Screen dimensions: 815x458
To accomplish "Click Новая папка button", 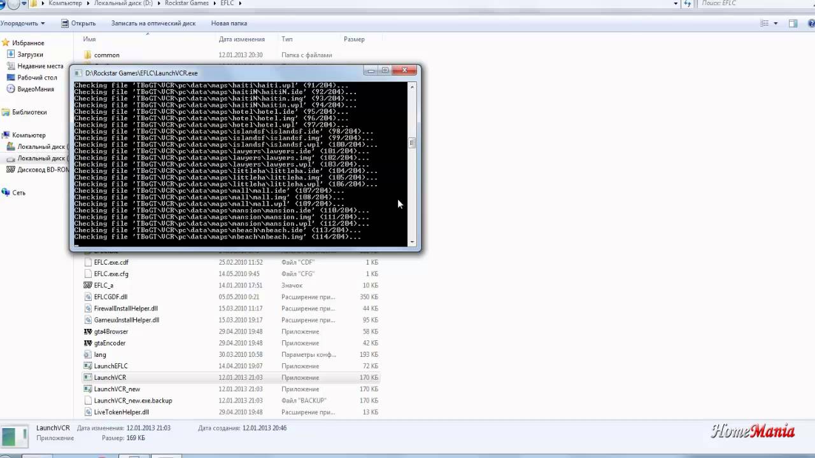I will point(229,24).
